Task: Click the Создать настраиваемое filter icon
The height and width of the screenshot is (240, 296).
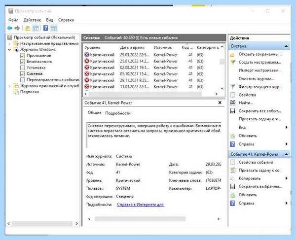Action: pos(233,62)
